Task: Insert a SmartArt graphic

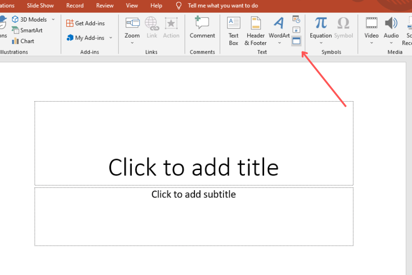Action: tap(27, 30)
